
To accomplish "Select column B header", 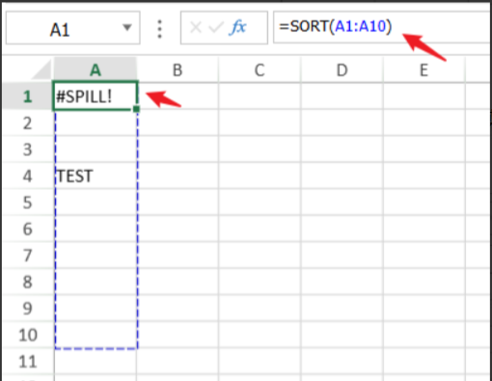I will [x=178, y=69].
